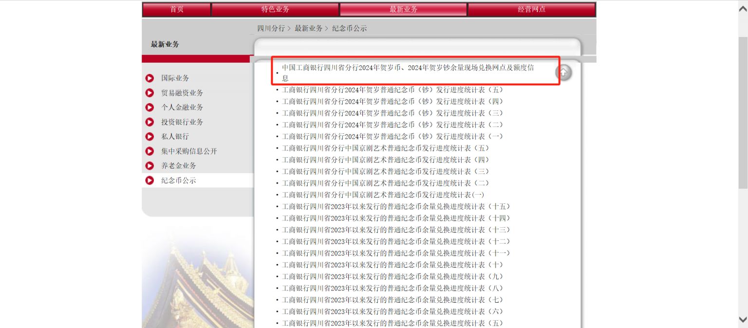Click red arrow icon beside 个人金融业务
The width and height of the screenshot is (748, 328).
[x=150, y=108]
